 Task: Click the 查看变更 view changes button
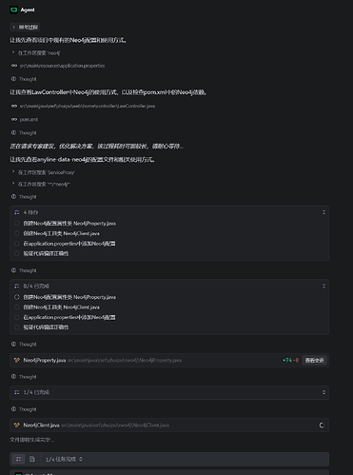(x=314, y=360)
